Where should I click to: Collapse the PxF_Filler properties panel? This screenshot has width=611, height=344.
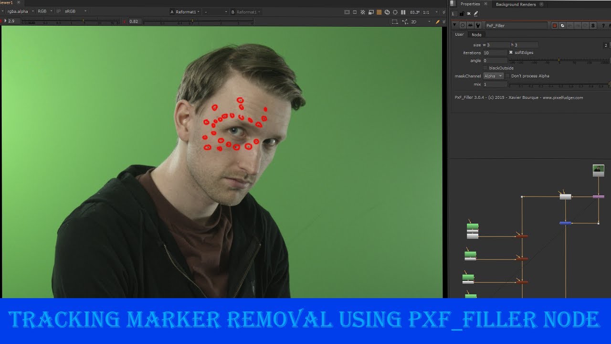click(455, 25)
